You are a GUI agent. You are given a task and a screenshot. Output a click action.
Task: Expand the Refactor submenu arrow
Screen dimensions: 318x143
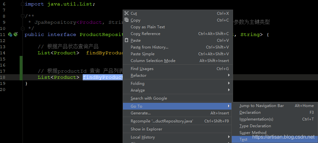coord(229,76)
